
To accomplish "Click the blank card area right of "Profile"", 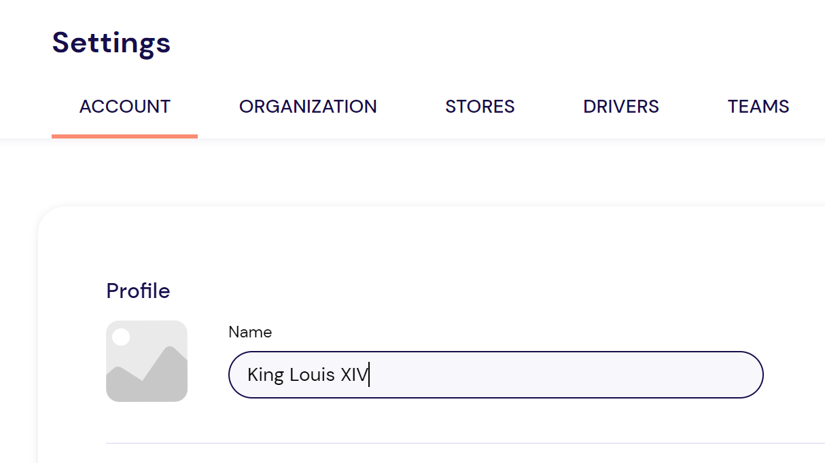I will point(476,291).
